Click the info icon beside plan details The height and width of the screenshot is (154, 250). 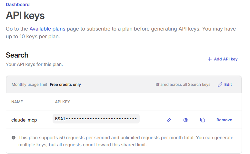[x=14, y=138]
